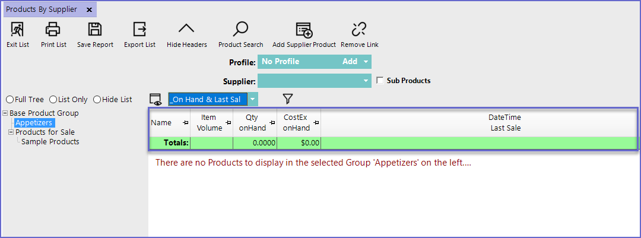Screen dimensions: 641x238
Task: Select Sample Products in the tree
Action: [50, 142]
